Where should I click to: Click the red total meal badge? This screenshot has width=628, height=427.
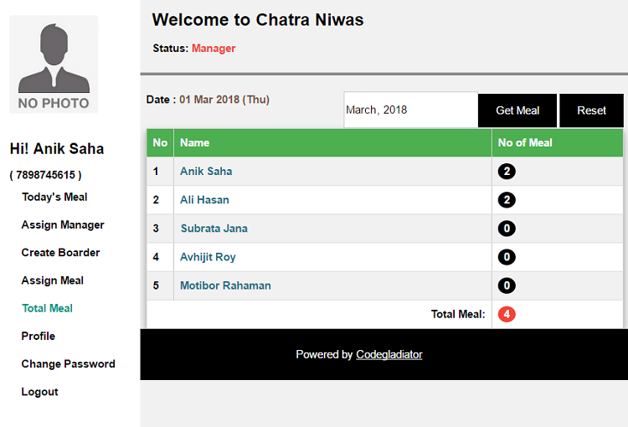pyautogui.click(x=507, y=315)
